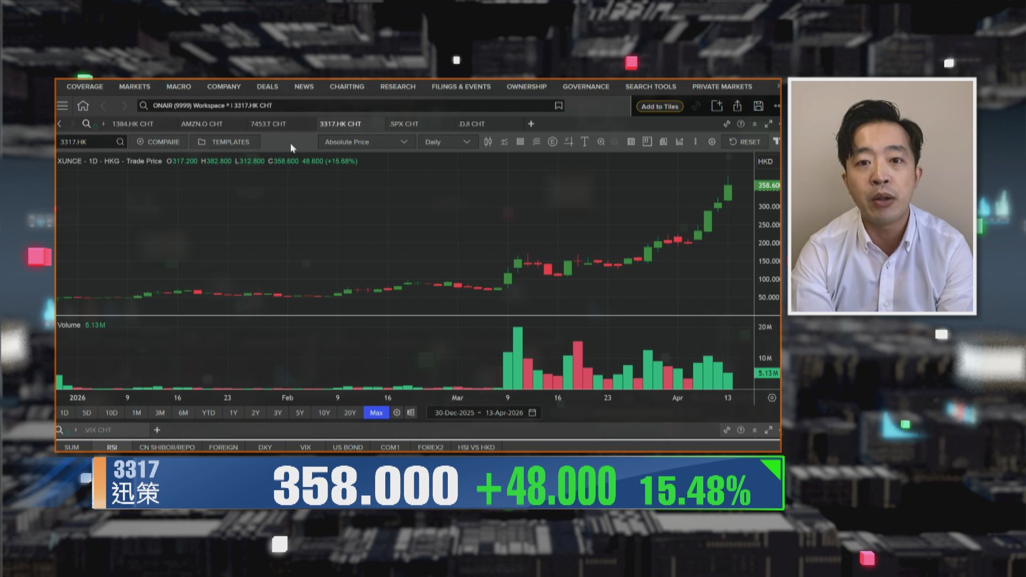
Task: Click the share/export icon
Action: pyautogui.click(x=737, y=106)
